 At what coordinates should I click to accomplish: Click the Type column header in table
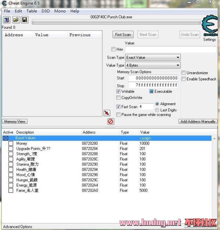pyautogui.click(x=125, y=132)
